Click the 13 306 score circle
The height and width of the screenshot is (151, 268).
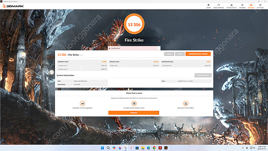pos(134,24)
